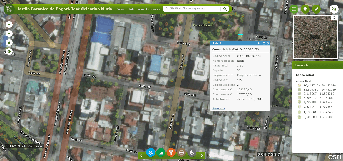Return to the default home extent
The height and width of the screenshot is (161, 343).
coord(9,42)
